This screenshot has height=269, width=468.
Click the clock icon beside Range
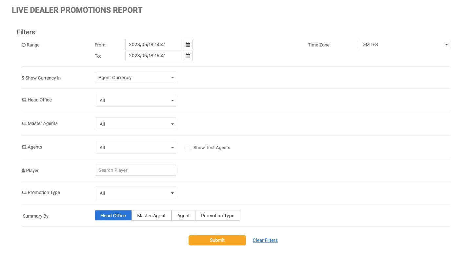pyautogui.click(x=24, y=45)
